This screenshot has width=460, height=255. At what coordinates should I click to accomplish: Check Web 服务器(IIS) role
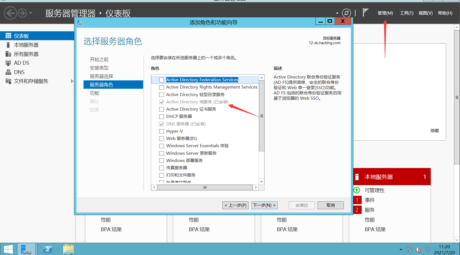tap(161, 139)
